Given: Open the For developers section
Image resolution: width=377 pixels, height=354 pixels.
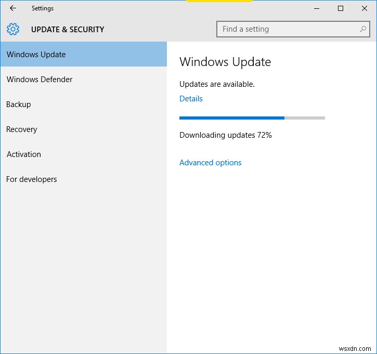Looking at the screenshot, I should [x=83, y=179].
